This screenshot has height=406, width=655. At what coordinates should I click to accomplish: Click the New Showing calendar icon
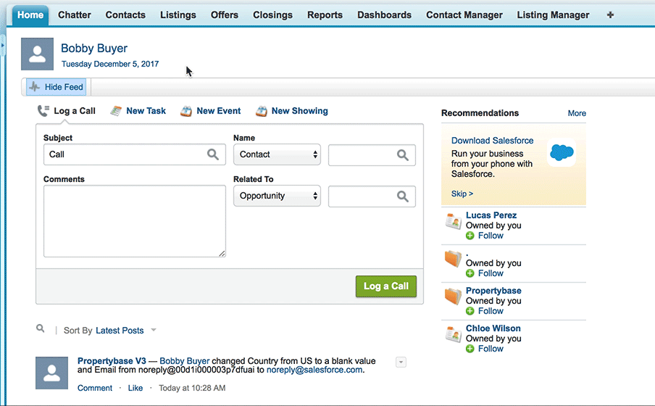pos(261,111)
